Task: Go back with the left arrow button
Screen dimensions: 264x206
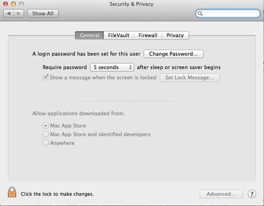Action: (x=9, y=13)
